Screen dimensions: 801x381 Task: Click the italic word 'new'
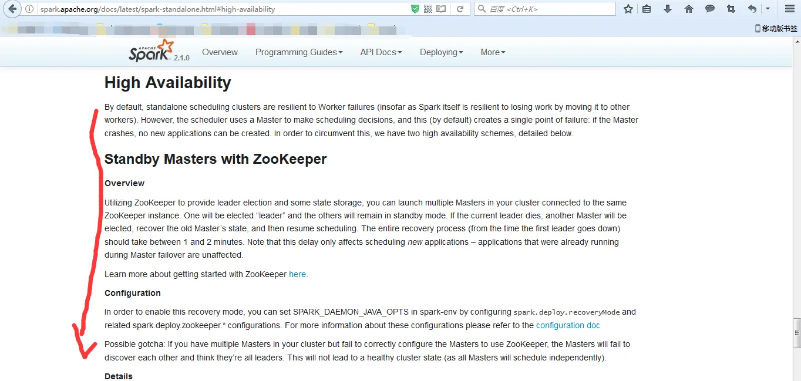click(x=415, y=242)
